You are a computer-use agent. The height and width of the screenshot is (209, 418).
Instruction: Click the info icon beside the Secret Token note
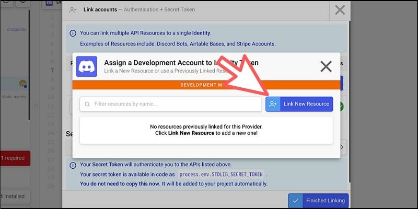tap(73, 165)
